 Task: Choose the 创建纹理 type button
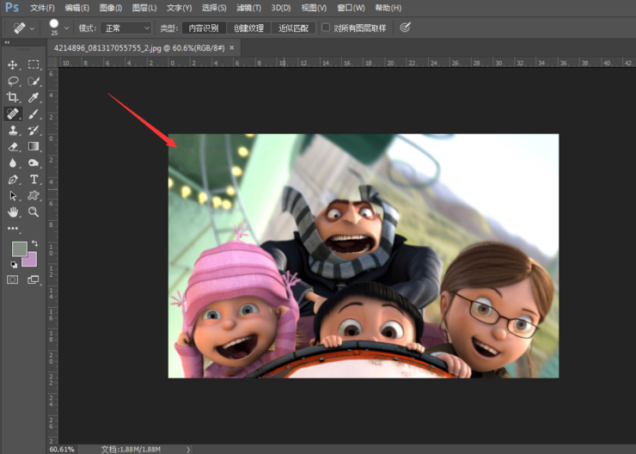click(248, 28)
